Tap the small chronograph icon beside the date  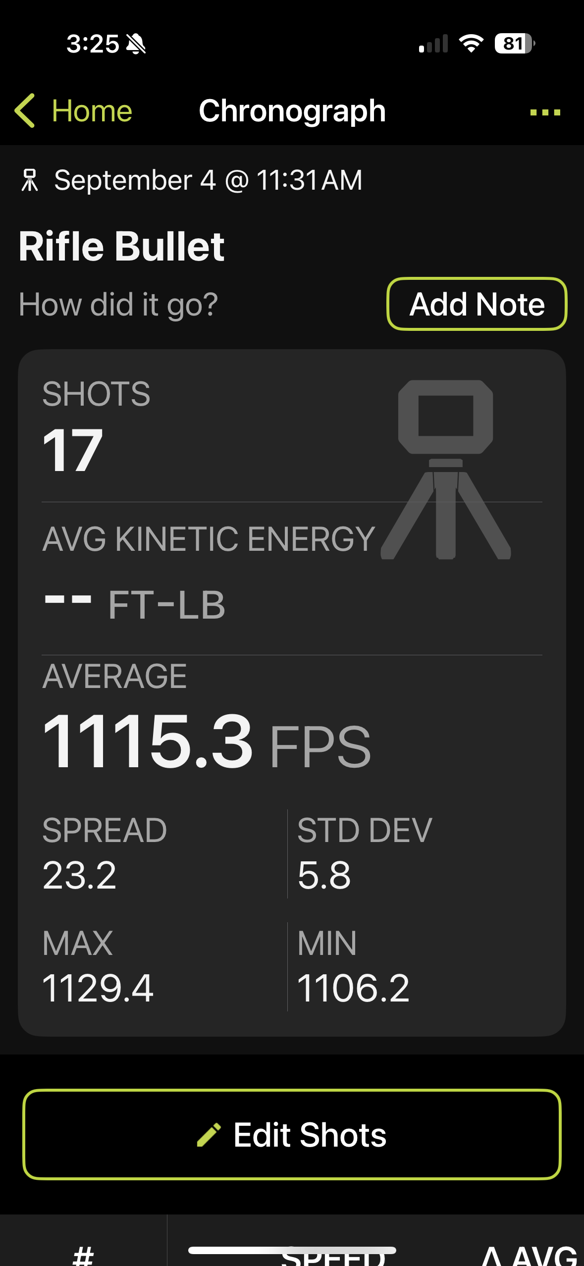(30, 180)
